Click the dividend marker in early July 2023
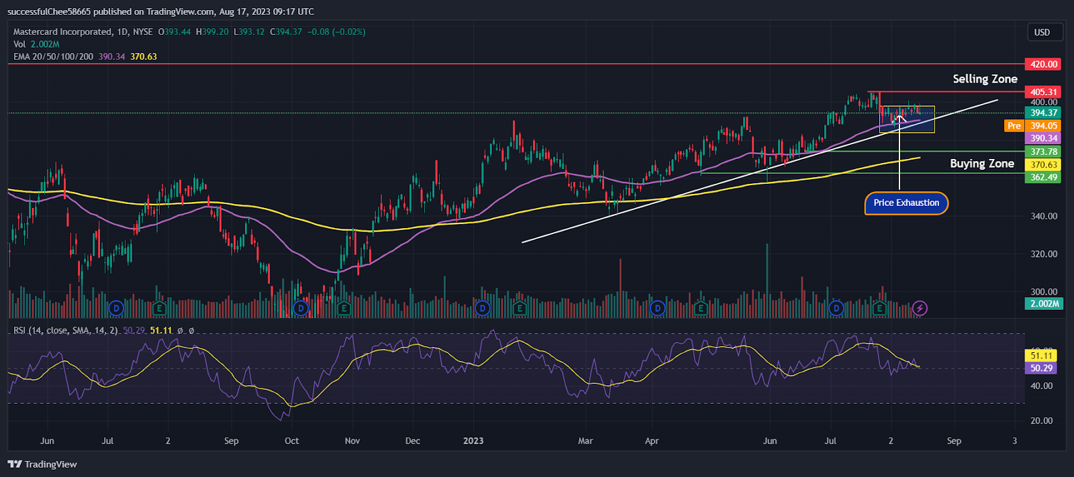Image resolution: width=1074 pixels, height=477 pixels. pyautogui.click(x=836, y=308)
